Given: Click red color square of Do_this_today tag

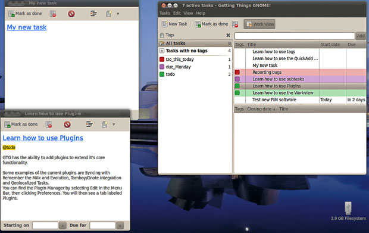Looking at the screenshot, I should tap(162, 60).
